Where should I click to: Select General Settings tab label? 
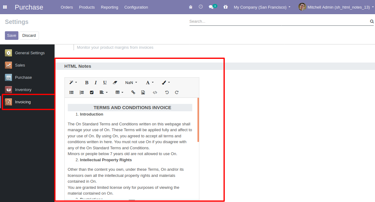pos(30,53)
